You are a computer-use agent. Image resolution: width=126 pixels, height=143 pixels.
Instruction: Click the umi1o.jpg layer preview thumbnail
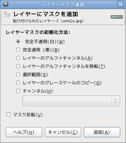117,17
